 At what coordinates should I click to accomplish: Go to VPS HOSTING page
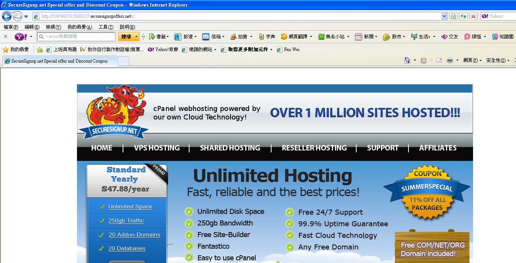(157, 148)
